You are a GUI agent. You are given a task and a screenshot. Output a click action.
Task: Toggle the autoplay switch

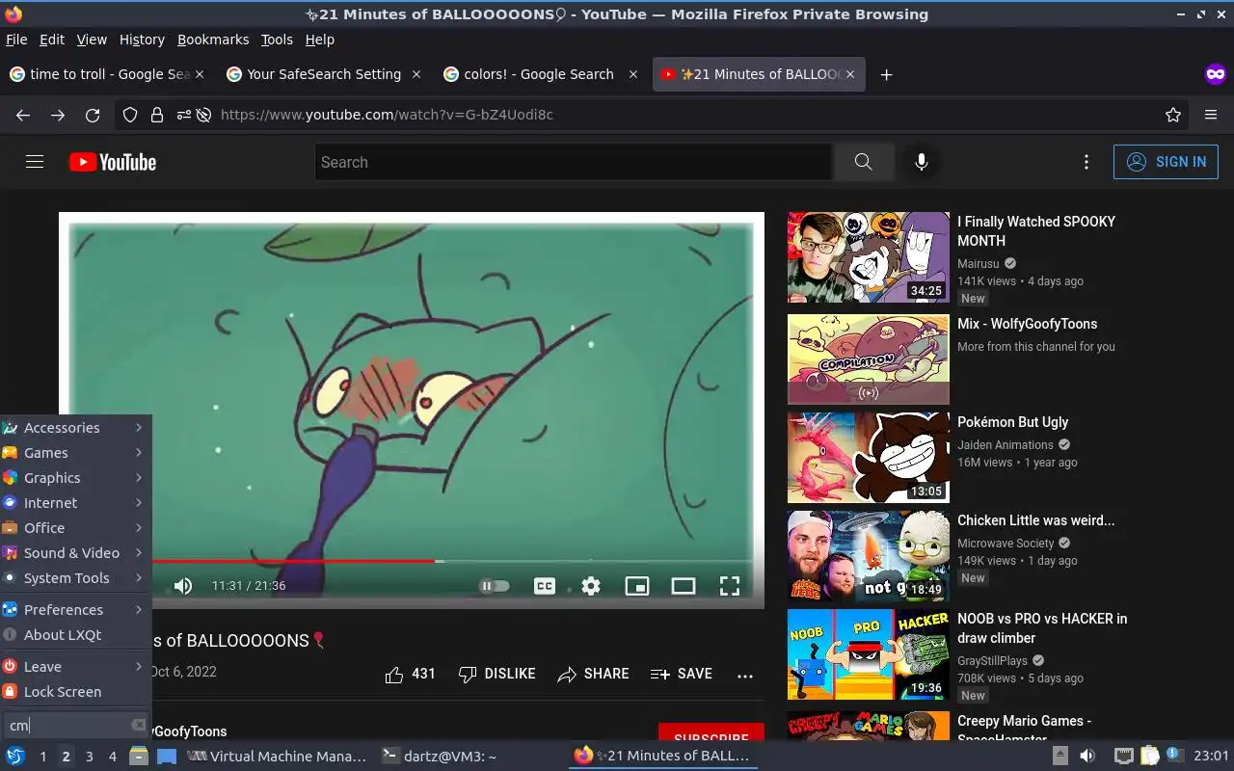point(495,585)
